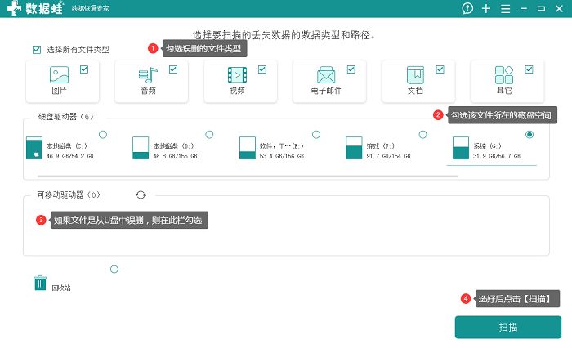Click the F: drive disk icon

coord(354,148)
